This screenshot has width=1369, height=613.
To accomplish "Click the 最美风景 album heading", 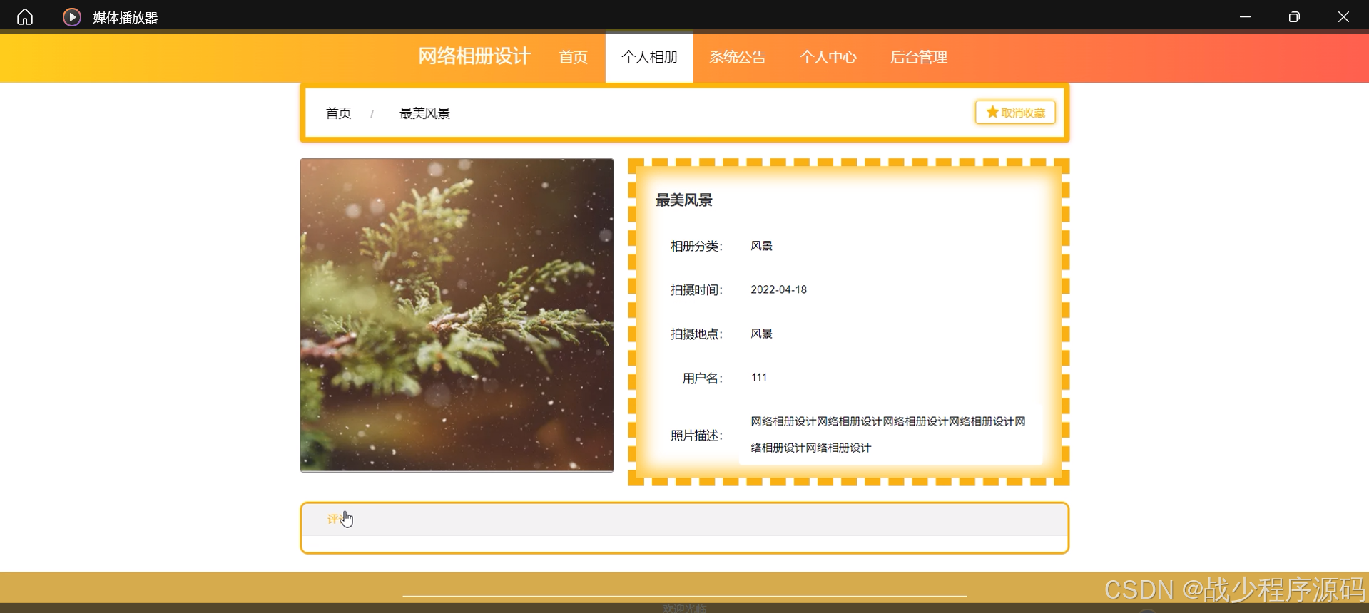I will click(x=683, y=200).
